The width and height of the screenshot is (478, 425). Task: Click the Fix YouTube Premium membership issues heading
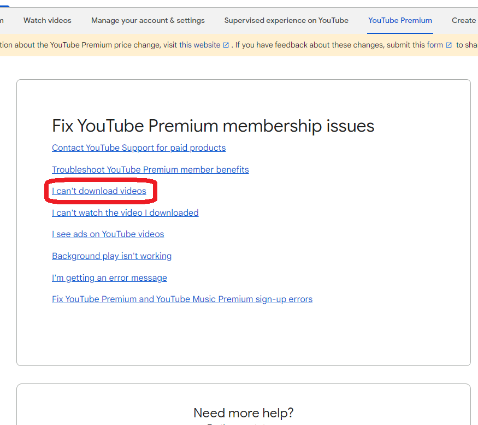pyautogui.click(x=213, y=126)
